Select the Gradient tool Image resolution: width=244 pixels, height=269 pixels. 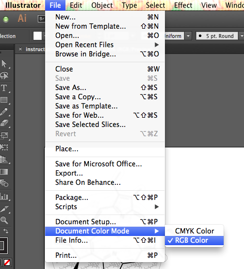pos(4,172)
